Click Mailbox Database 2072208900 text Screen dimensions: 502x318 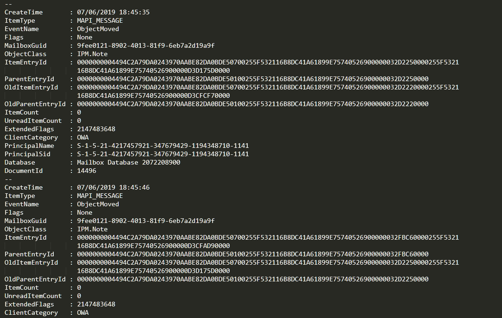[x=129, y=163]
